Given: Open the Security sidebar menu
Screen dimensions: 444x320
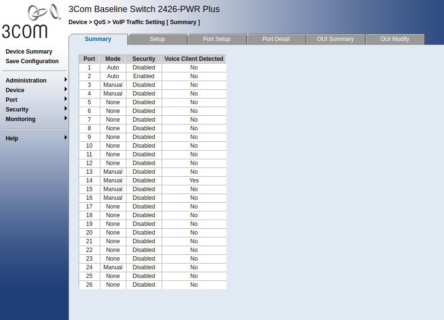Looking at the screenshot, I should tap(17, 109).
